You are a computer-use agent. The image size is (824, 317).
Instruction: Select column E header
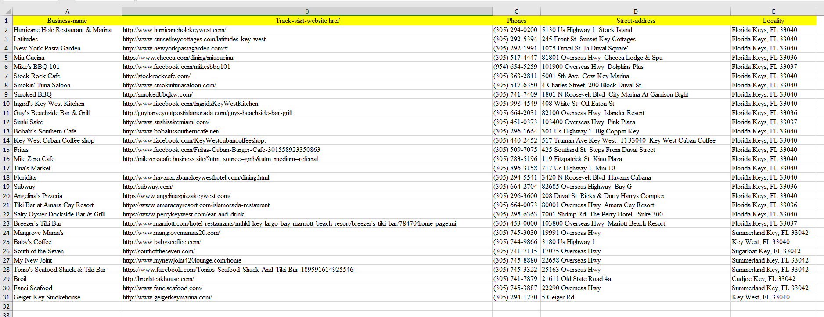pos(773,11)
